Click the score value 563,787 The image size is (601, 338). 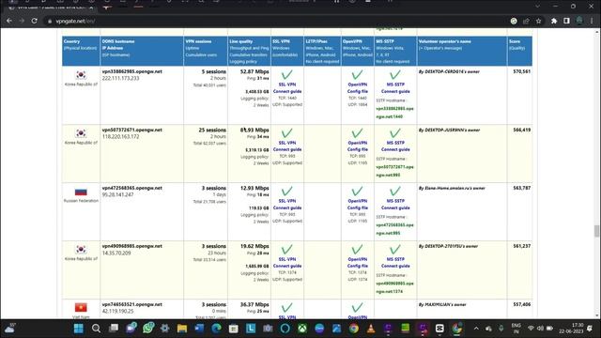point(522,188)
